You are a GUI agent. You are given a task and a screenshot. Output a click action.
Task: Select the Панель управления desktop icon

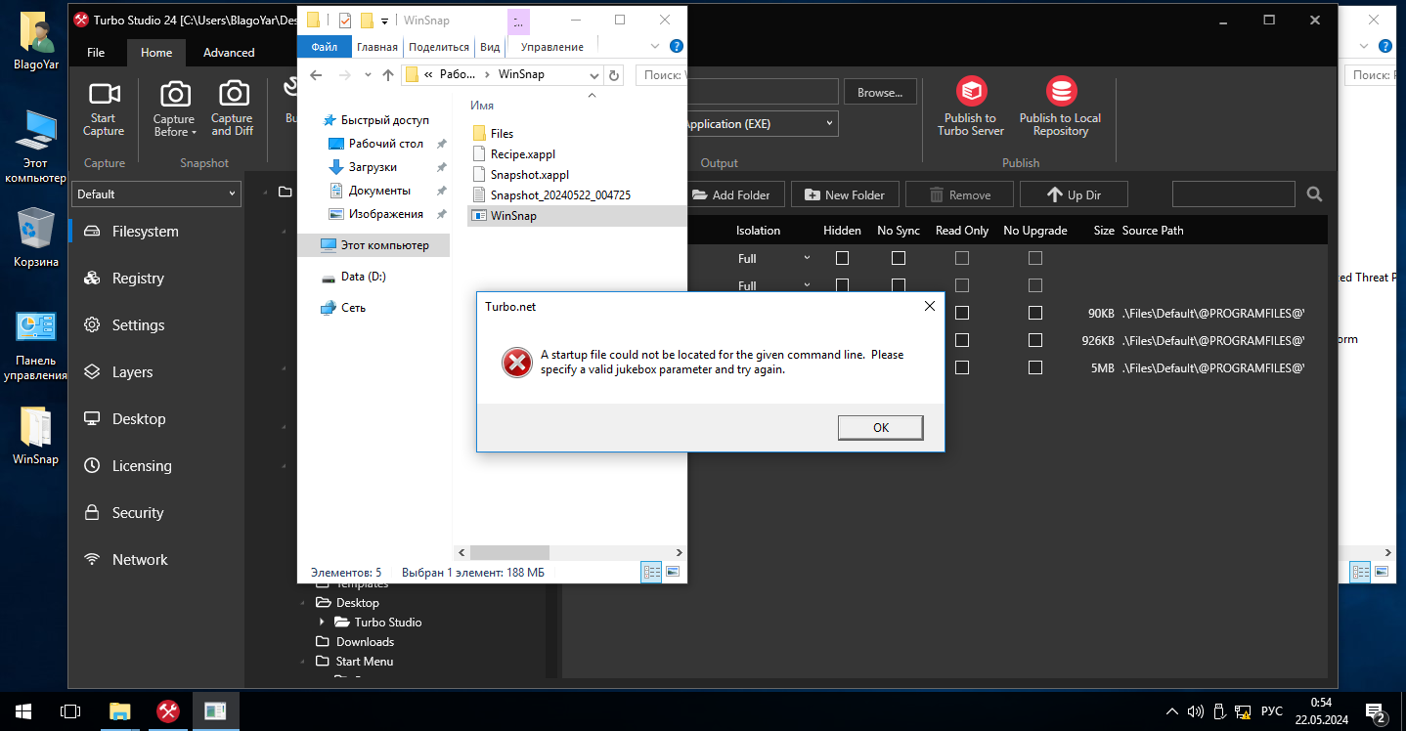click(35, 346)
